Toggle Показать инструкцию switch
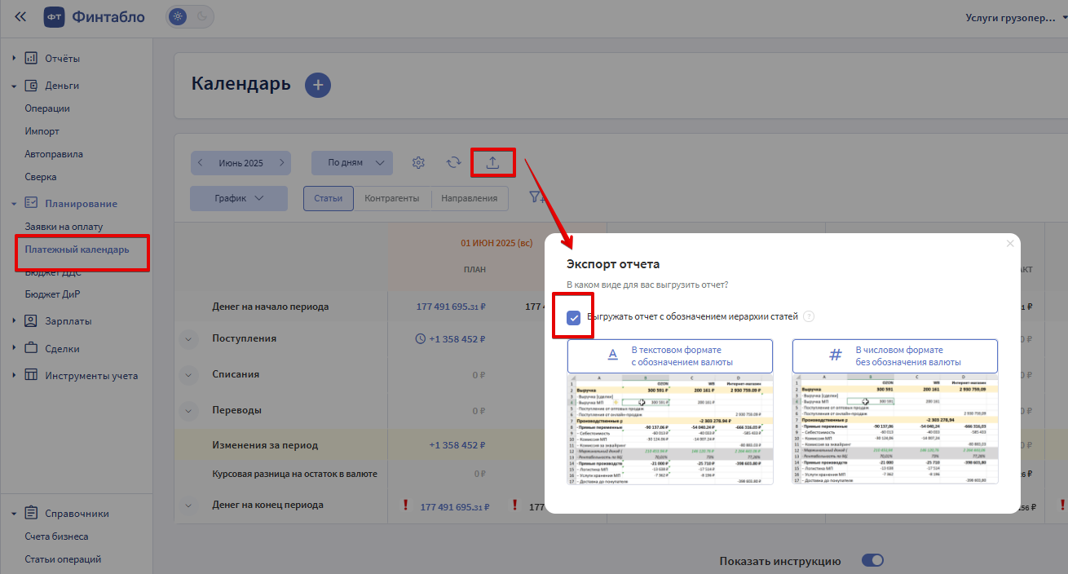 point(872,561)
